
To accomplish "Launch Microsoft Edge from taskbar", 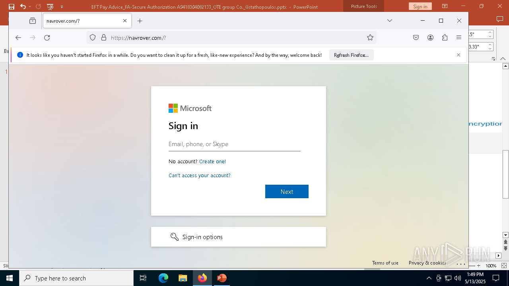I will [163, 278].
